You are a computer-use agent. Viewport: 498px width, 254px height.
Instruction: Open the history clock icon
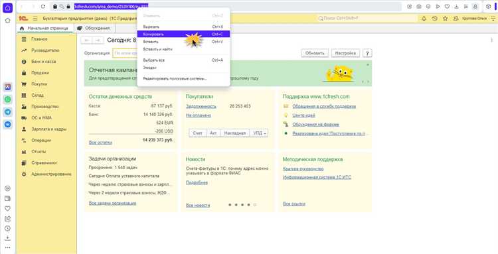point(434,19)
